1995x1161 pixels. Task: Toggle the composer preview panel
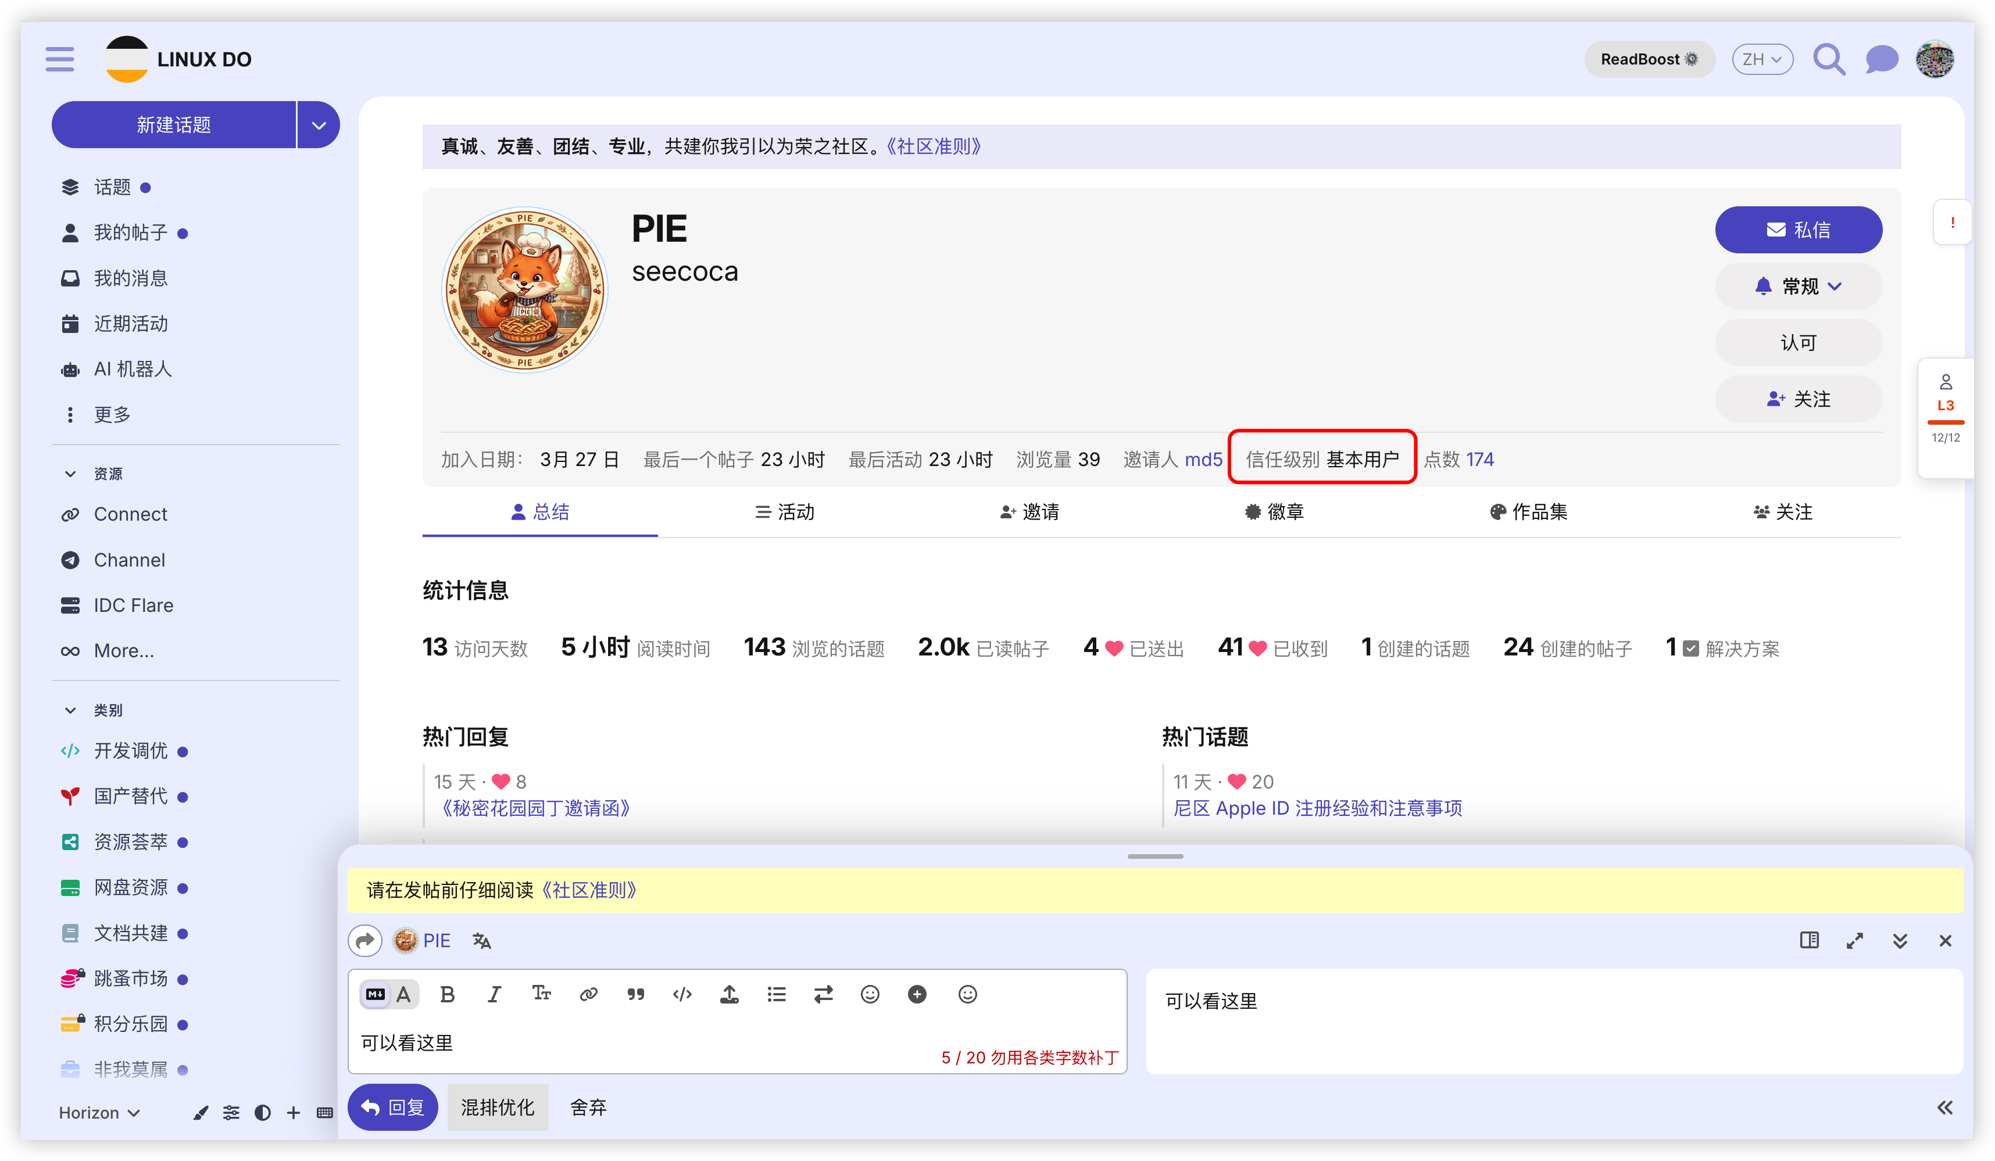[1809, 940]
